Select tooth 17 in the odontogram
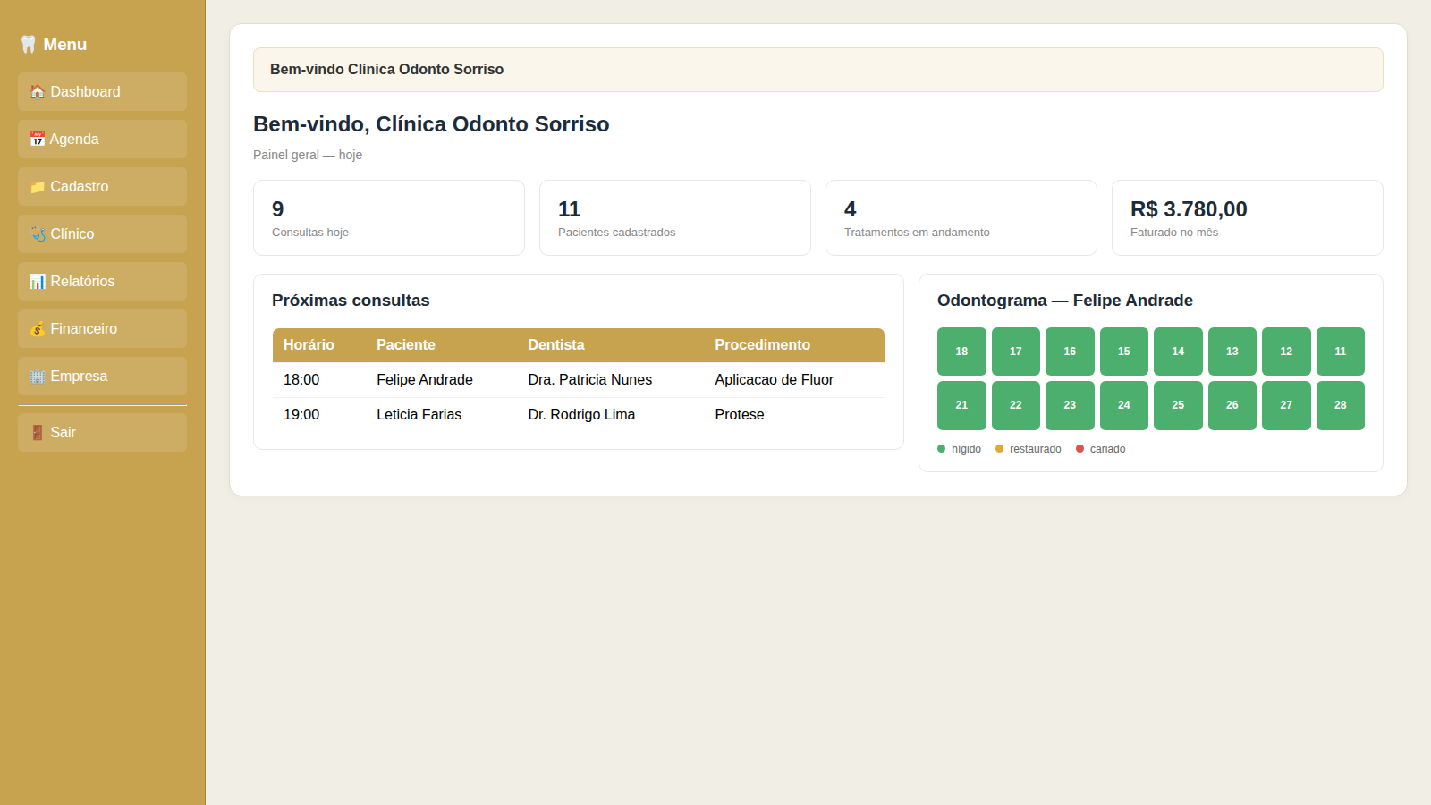Screen dimensions: 1431x805 pos(1016,352)
